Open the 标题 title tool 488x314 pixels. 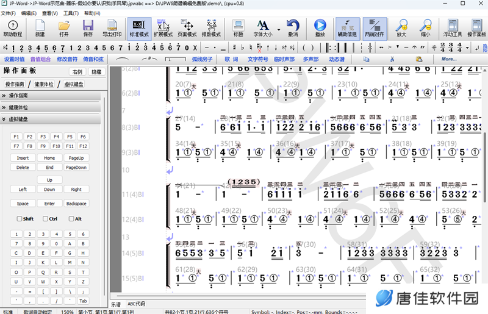point(238,29)
